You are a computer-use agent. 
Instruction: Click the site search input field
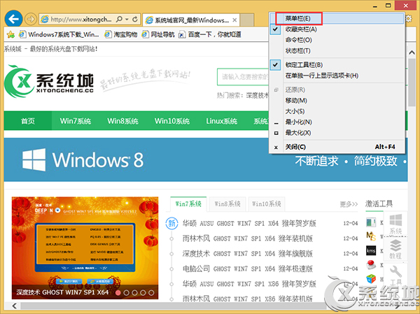click(x=243, y=77)
